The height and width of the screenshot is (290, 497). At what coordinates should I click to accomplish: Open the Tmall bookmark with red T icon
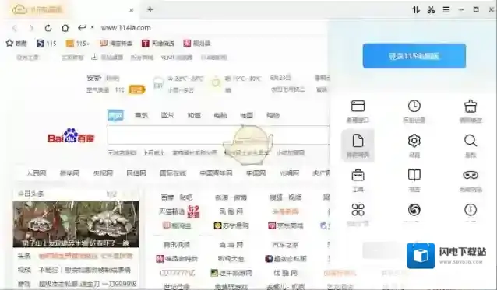(x=158, y=43)
